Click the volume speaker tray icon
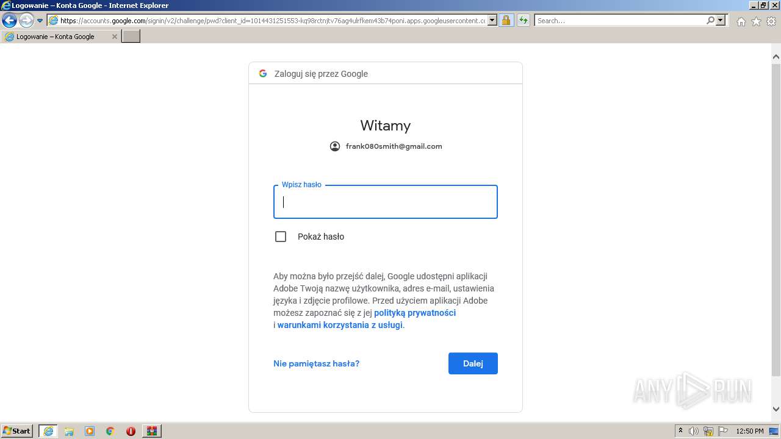This screenshot has height=439, width=781. [694, 431]
